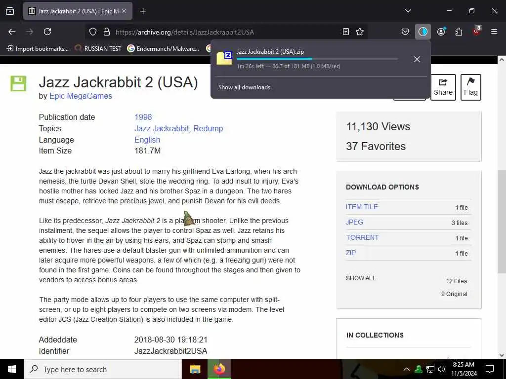Open File Explorer from the taskbar
Viewport: 506px width, 379px height.
point(195,369)
